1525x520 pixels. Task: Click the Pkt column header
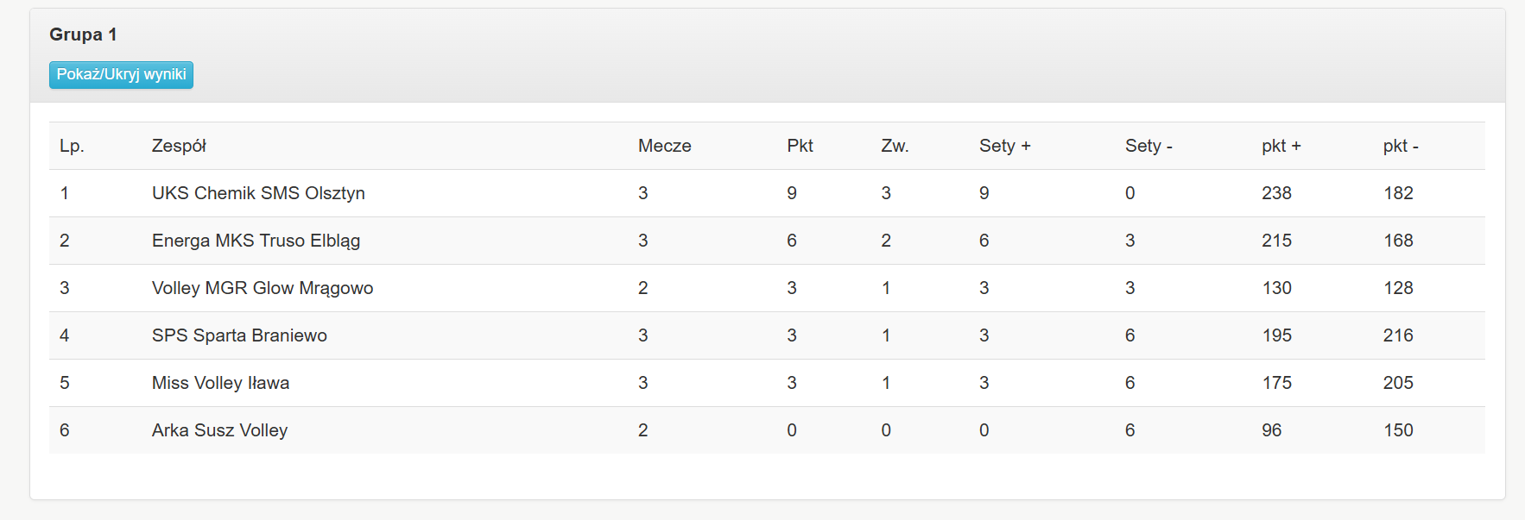tap(800, 146)
